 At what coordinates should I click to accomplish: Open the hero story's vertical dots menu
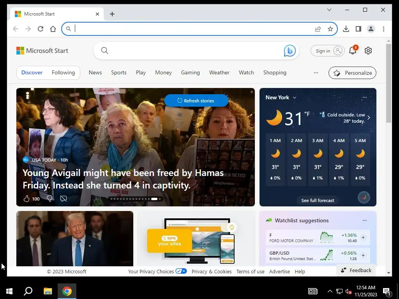coord(28,95)
